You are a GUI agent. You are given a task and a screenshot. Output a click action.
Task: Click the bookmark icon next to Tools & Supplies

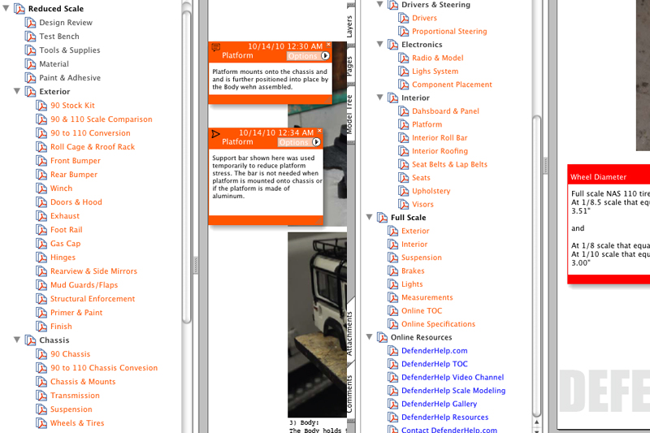click(x=30, y=50)
